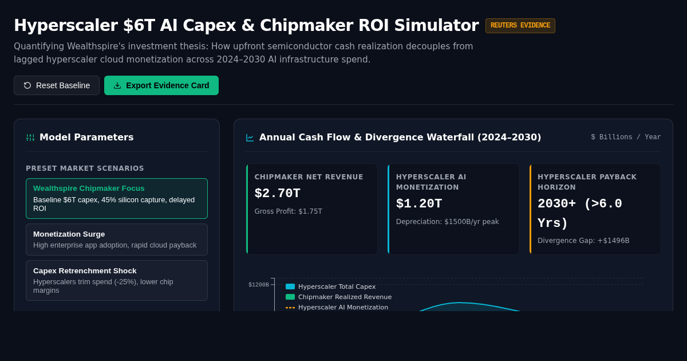687x361 pixels.
Task: Click the Chipmaker Net Revenue card
Action: coord(312,209)
